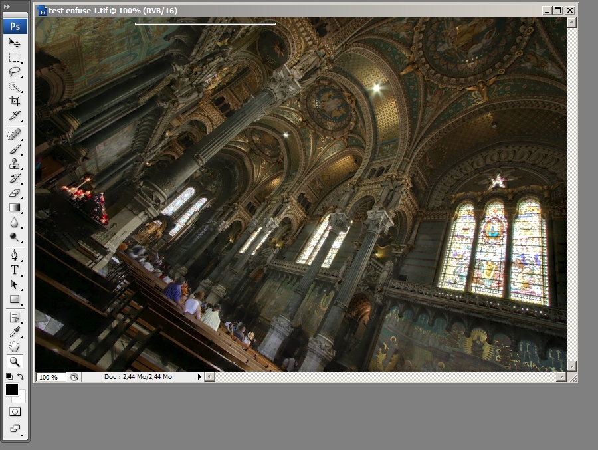This screenshot has width=598, height=450.
Task: Maximize the test enfuse 1.tif document window
Action: point(558,11)
